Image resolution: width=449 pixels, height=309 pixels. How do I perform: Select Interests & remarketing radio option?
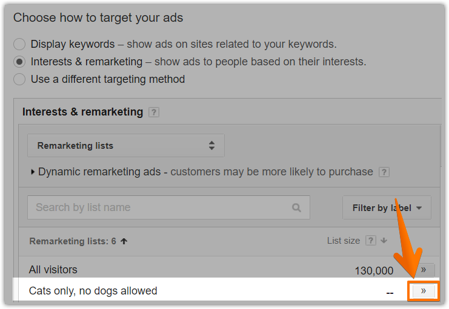tap(19, 62)
